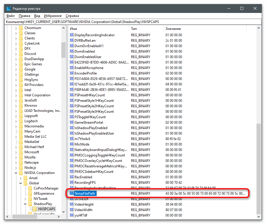This screenshot has width=266, height=224.
Task: Open the Избранное menu
Action: (53, 16)
